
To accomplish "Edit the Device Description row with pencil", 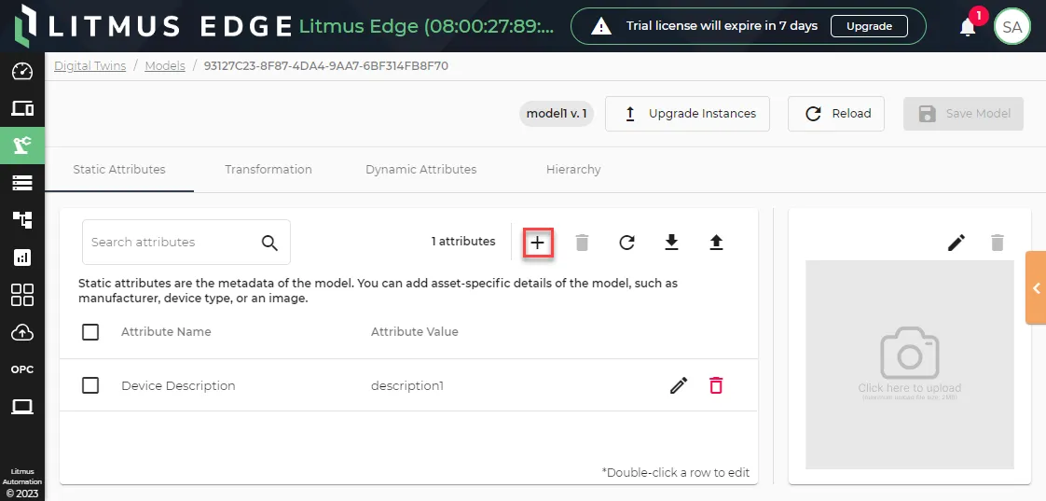I will click(x=679, y=385).
